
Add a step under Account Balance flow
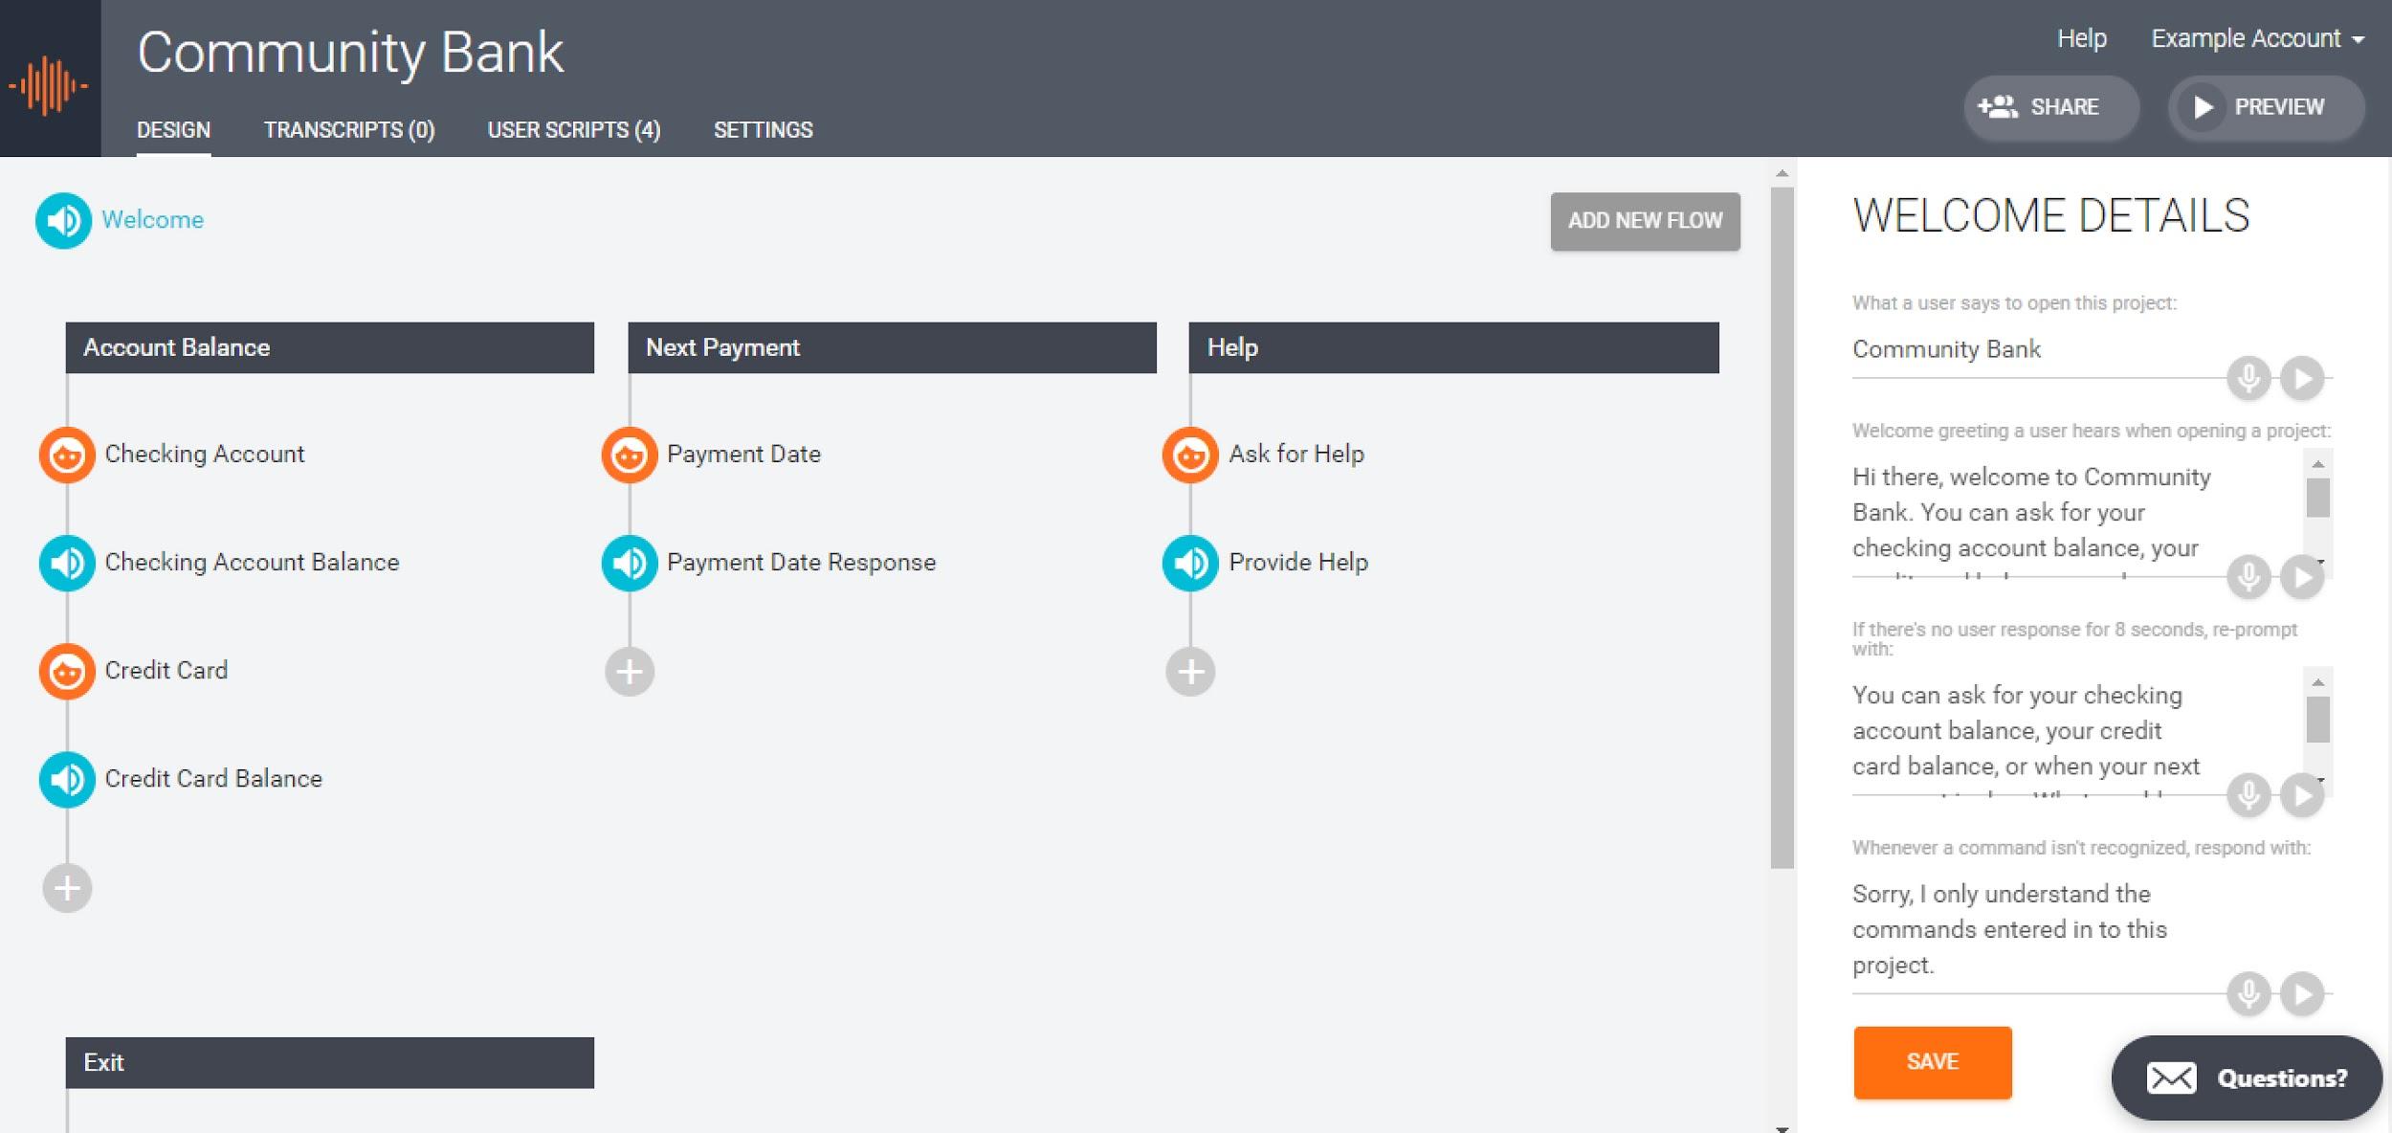click(67, 888)
